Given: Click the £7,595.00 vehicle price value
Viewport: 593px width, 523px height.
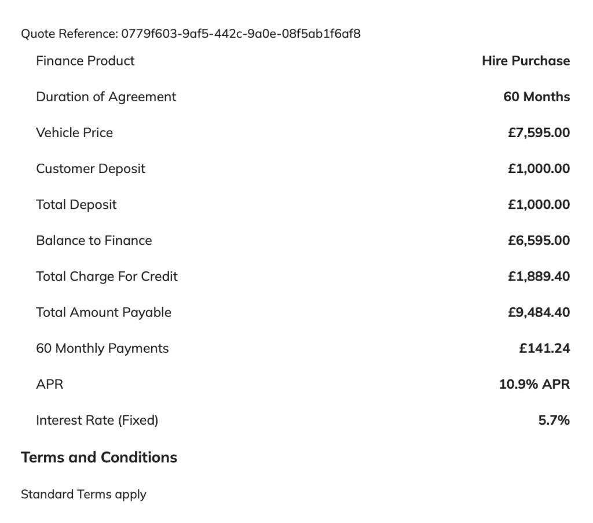Looking at the screenshot, I should point(539,132).
